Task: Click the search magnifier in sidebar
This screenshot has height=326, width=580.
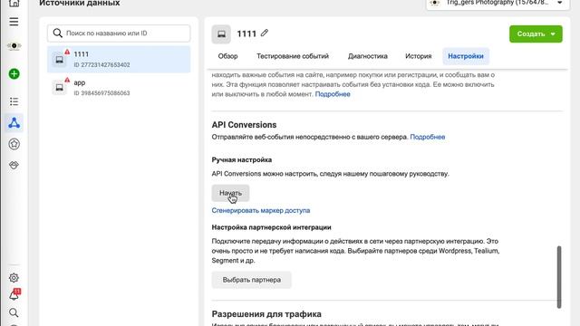Action: [x=14, y=312]
